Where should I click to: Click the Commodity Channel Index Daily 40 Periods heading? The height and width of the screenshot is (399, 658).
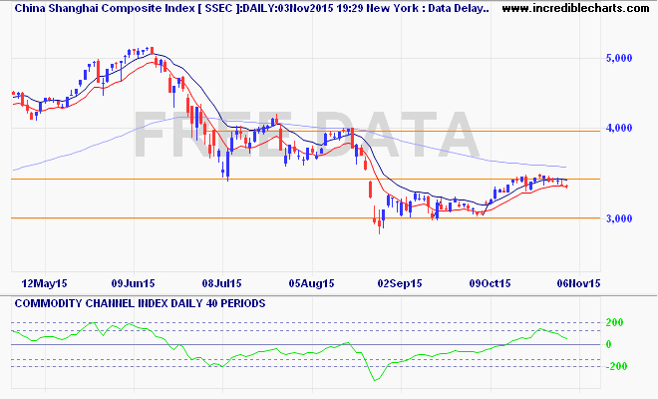[x=140, y=303]
